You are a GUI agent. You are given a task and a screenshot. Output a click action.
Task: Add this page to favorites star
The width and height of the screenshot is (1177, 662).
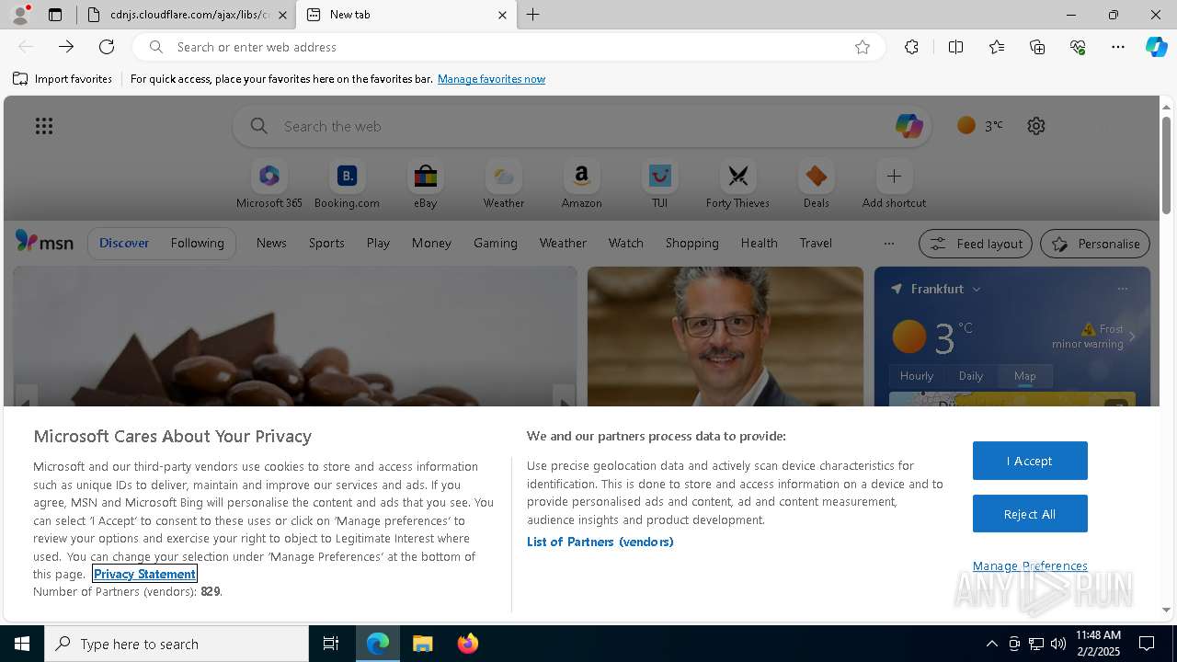click(863, 47)
